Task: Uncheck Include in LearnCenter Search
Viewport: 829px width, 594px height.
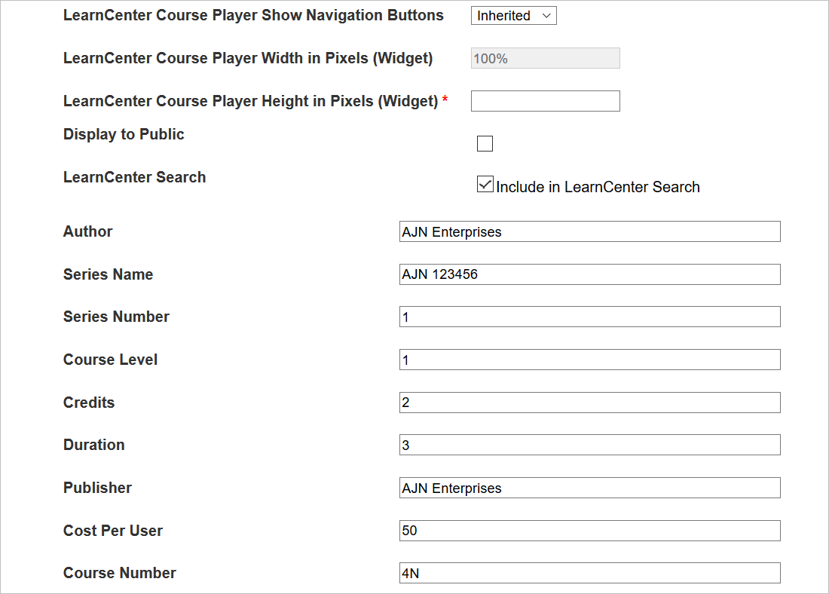Action: [x=485, y=185]
